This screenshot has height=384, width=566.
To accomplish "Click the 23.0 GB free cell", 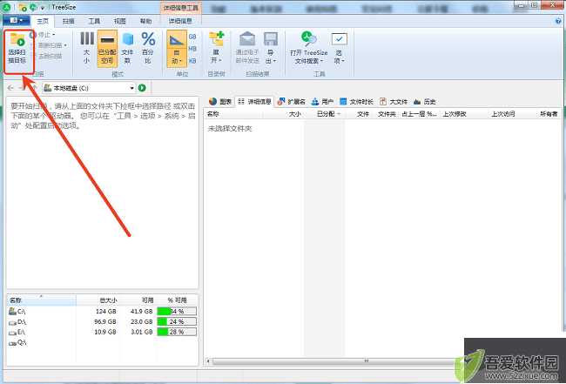I will pyautogui.click(x=141, y=321).
